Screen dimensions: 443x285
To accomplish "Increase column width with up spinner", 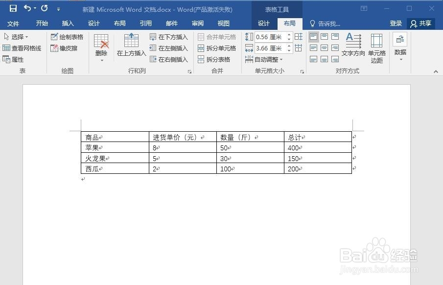I will (289, 46).
